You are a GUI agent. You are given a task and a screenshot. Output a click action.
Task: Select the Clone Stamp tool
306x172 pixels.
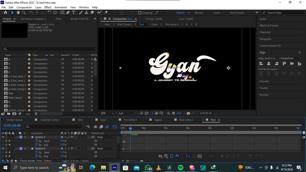(x=86, y=12)
